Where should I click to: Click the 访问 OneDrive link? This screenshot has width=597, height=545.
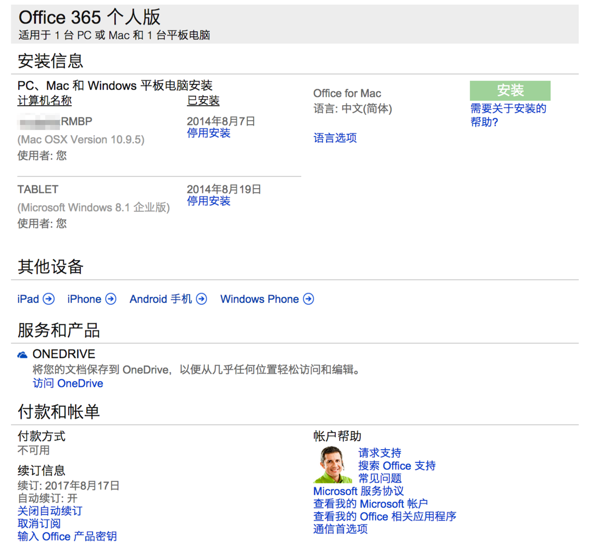(68, 384)
